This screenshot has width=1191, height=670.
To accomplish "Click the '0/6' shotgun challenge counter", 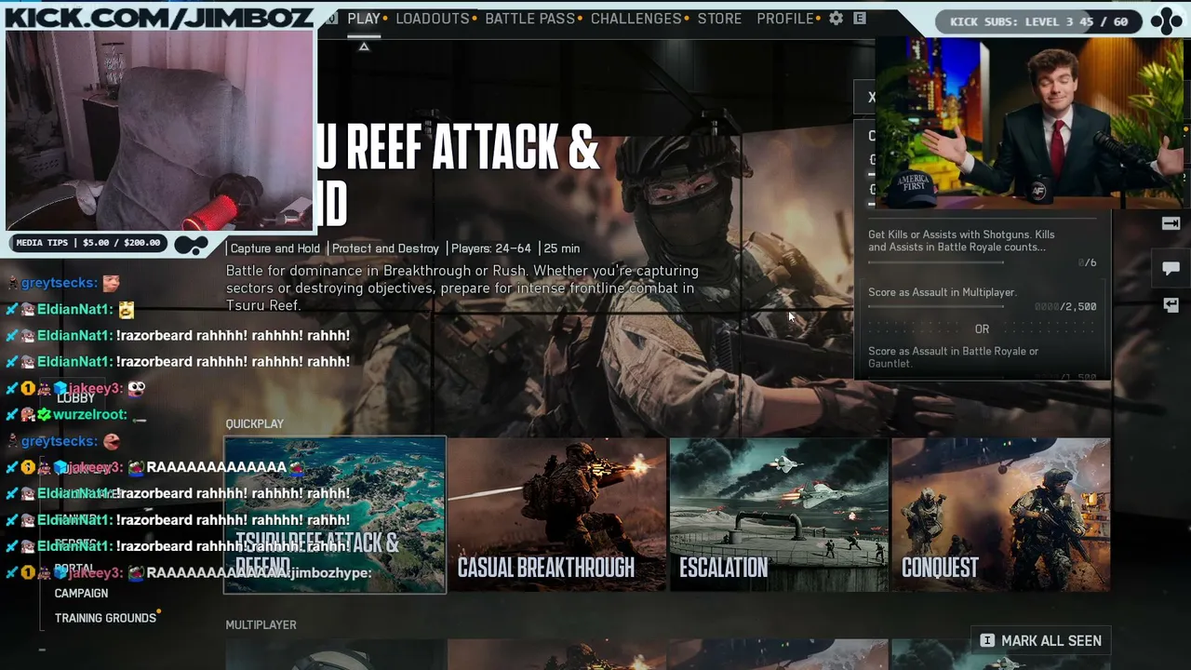I will 1087,262.
